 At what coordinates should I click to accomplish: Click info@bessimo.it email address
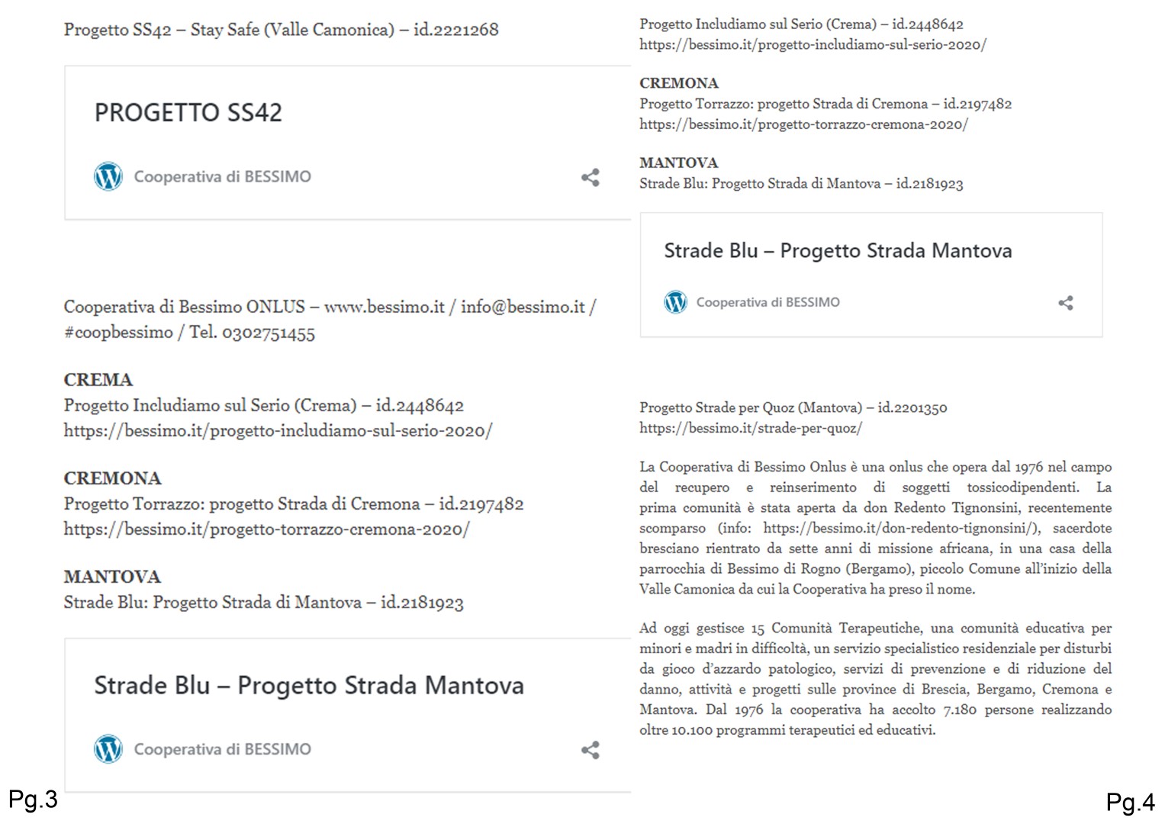coord(523,307)
